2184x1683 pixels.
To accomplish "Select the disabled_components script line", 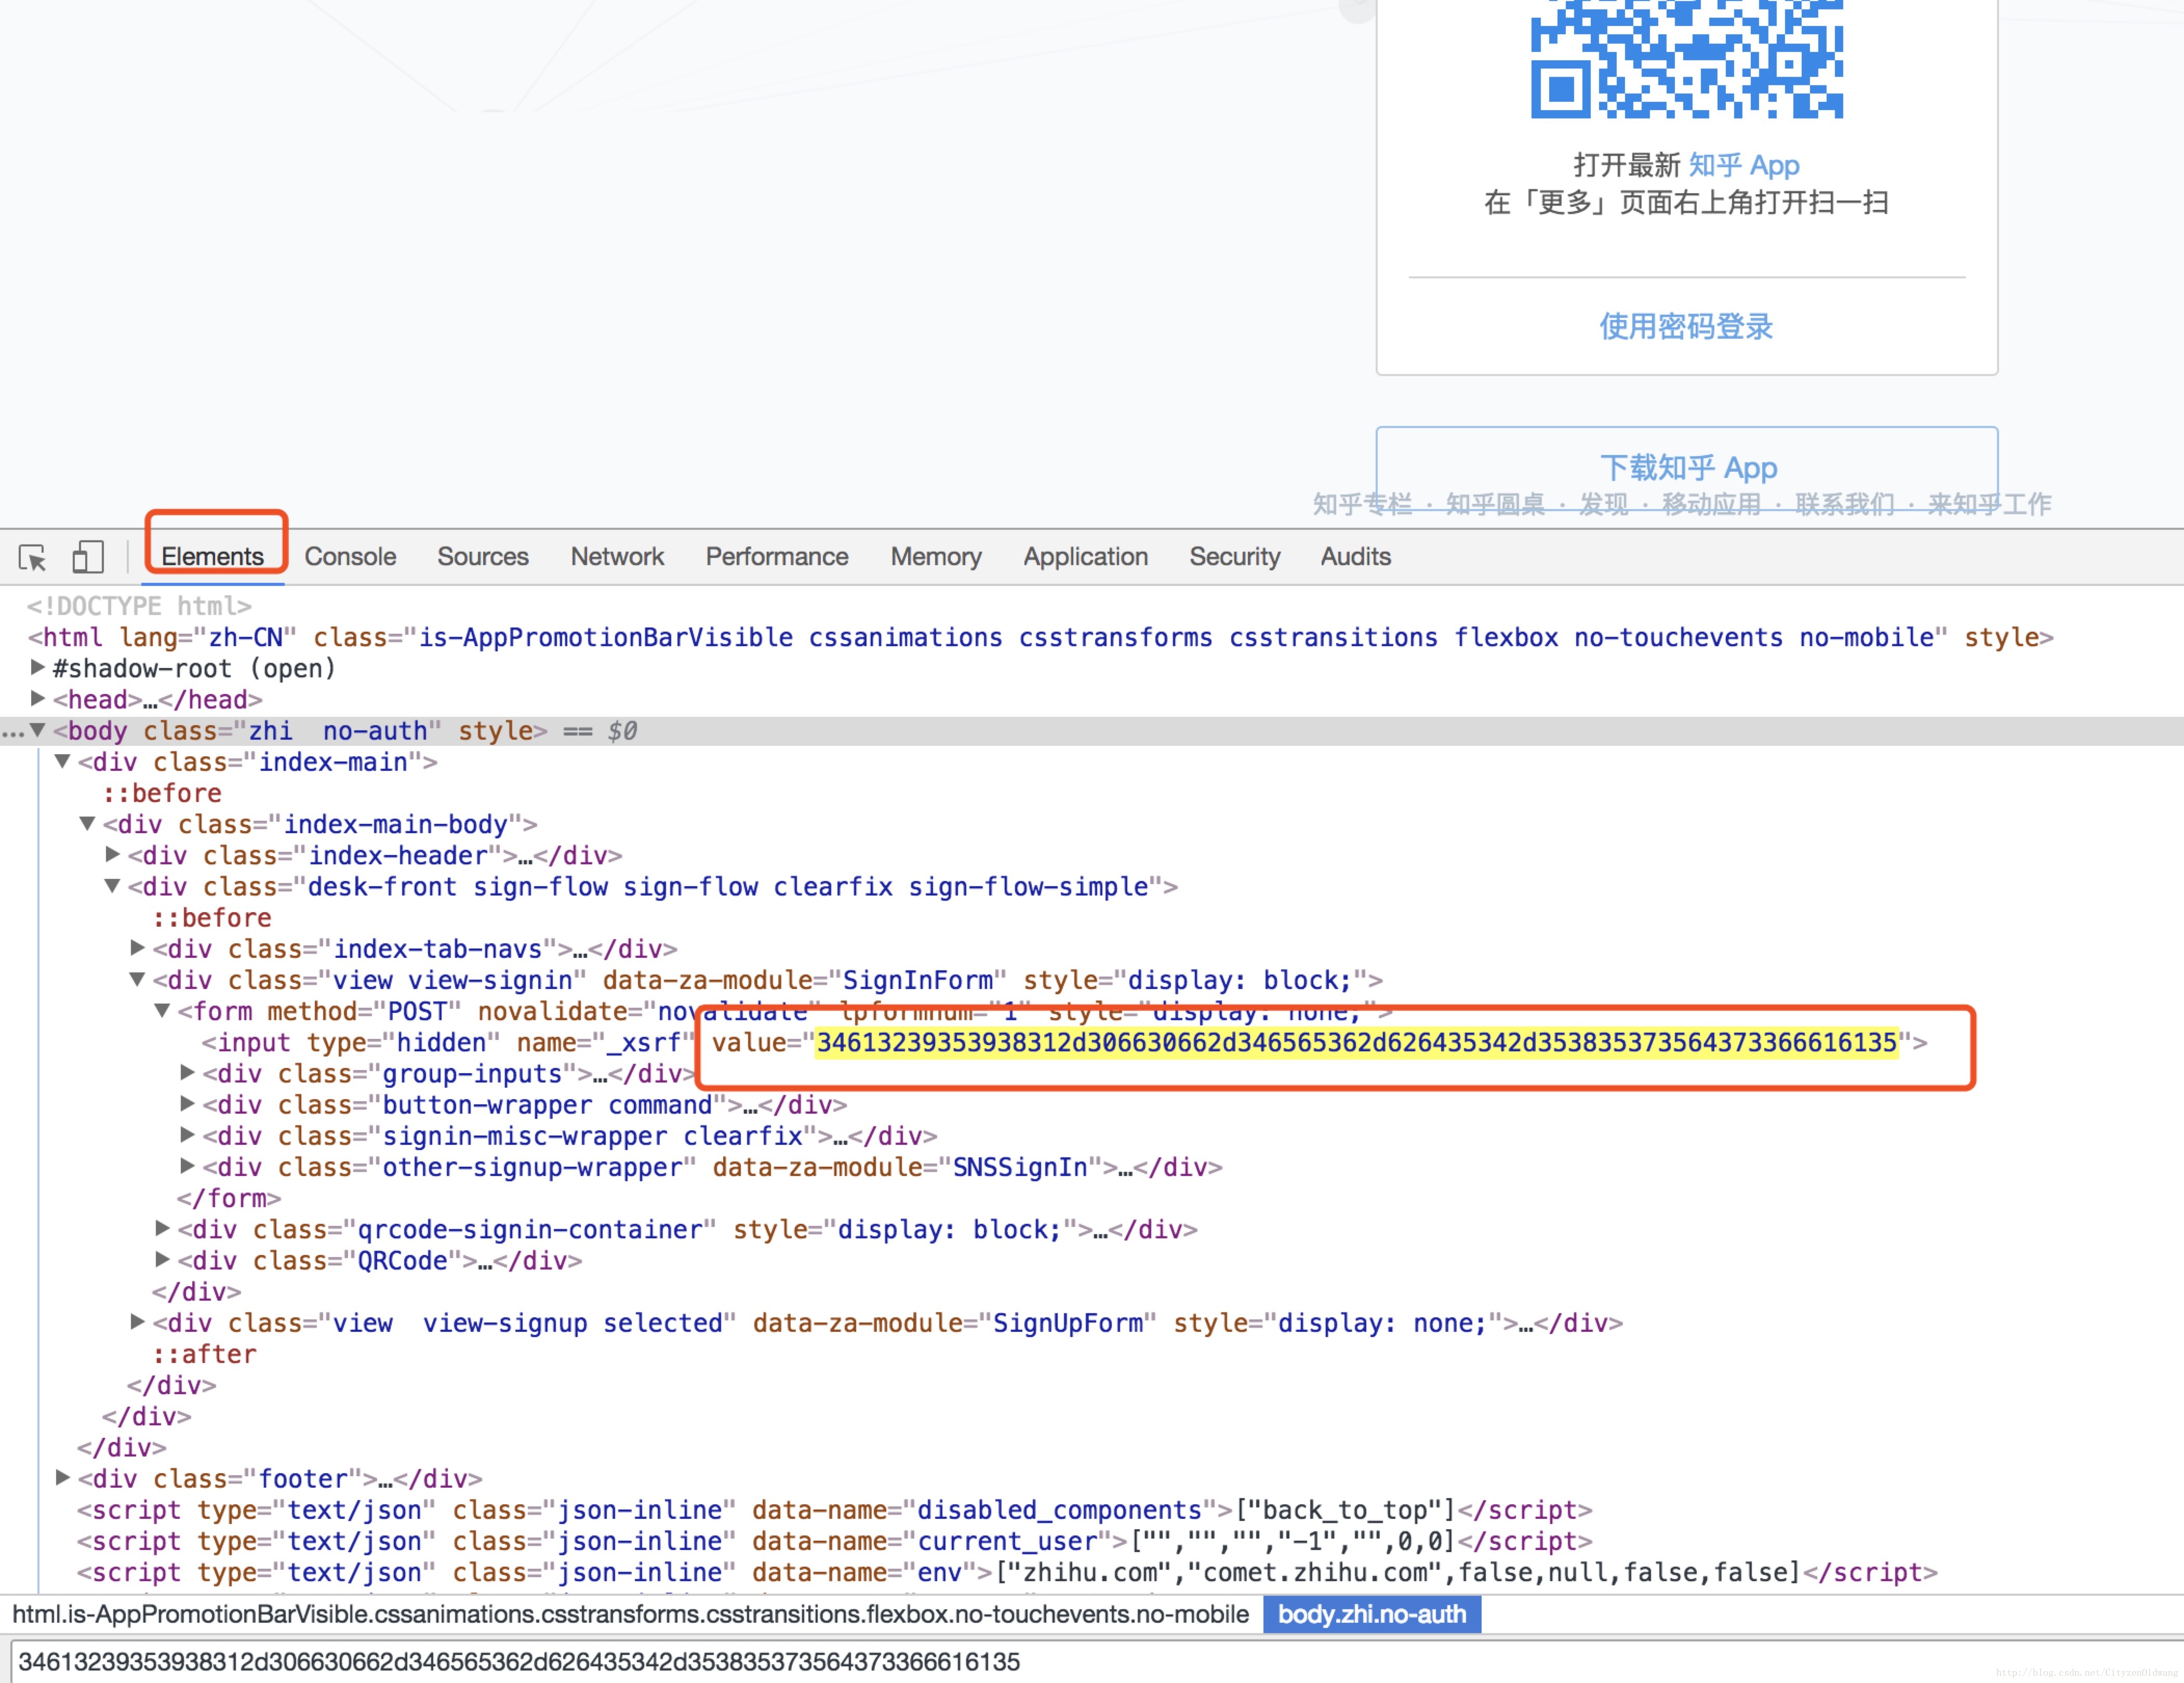I will [834, 1510].
